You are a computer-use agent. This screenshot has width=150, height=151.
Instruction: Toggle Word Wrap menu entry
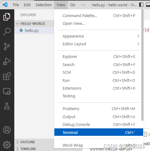point(99,145)
